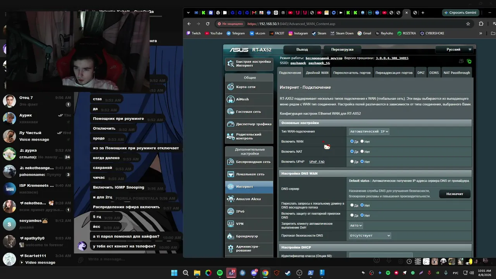Set Включить NAT to Нет

[362, 152]
